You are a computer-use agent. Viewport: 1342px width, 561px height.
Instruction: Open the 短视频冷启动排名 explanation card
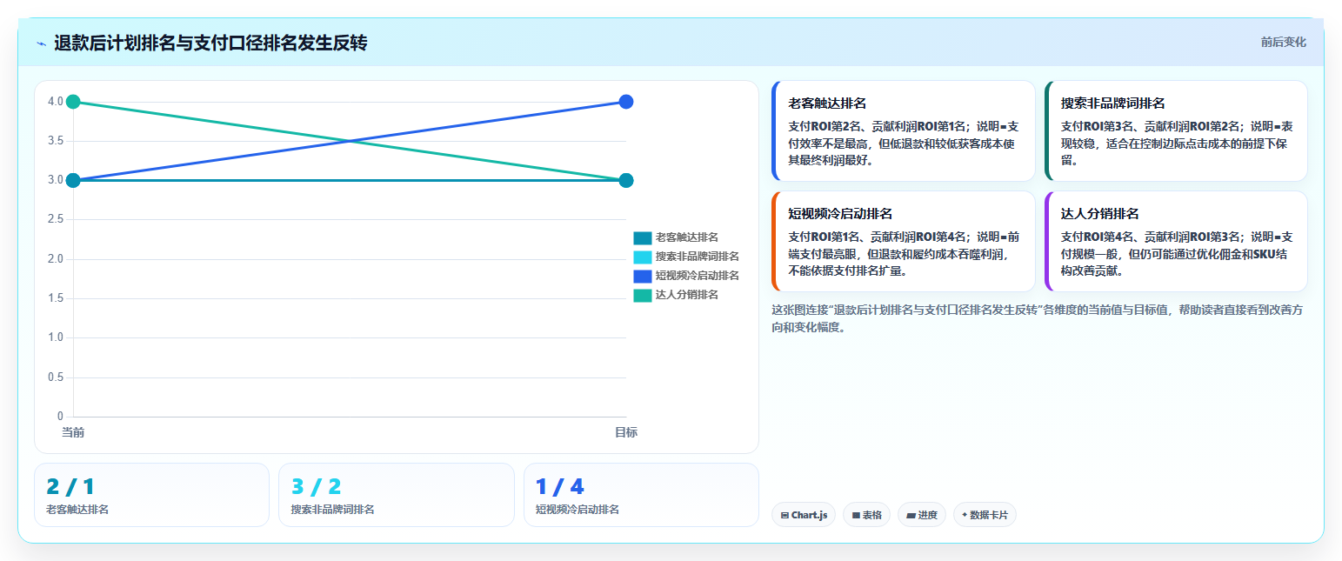[903, 241]
